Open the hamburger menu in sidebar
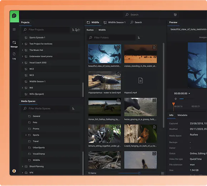 coord(14,29)
